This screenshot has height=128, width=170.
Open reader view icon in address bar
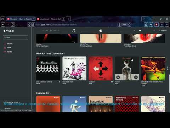(x=119, y=25)
